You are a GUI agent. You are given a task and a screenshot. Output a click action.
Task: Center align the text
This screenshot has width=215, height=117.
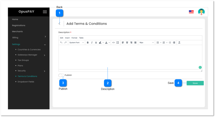(x=127, y=42)
